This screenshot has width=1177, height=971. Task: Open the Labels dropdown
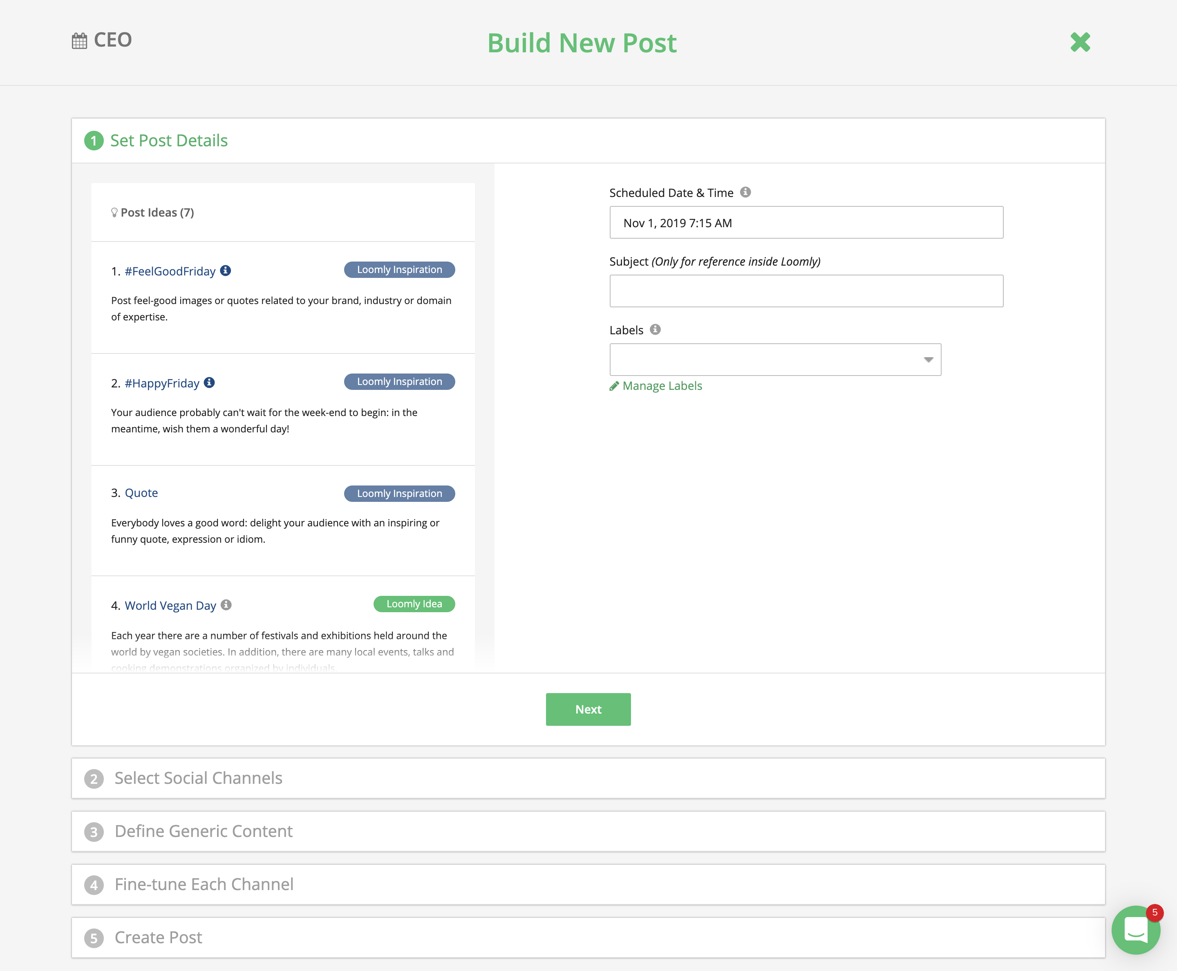[775, 360]
